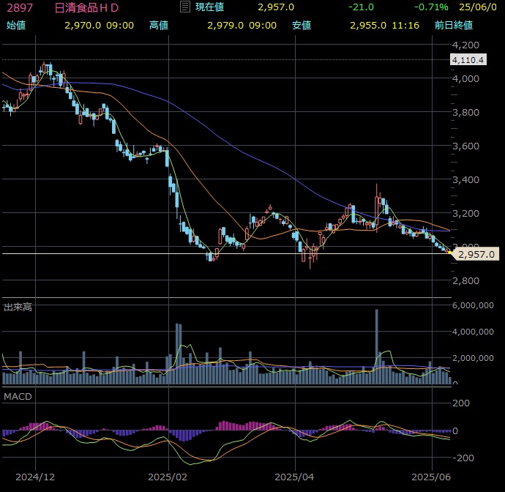Viewport: 505px width, 492px height.
Task: Select the low price 2,955.0
Action: 368,26
